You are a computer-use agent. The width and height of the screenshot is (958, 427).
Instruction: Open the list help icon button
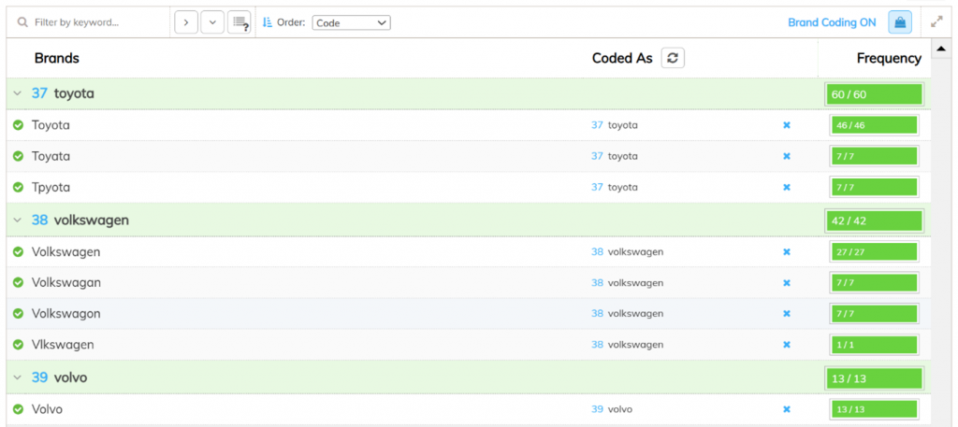point(239,22)
